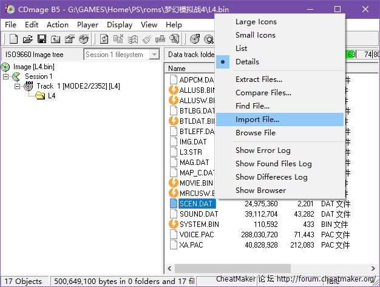The height and width of the screenshot is (287, 380).
Task: Click the Save floppy disk icon
Action: (41, 39)
